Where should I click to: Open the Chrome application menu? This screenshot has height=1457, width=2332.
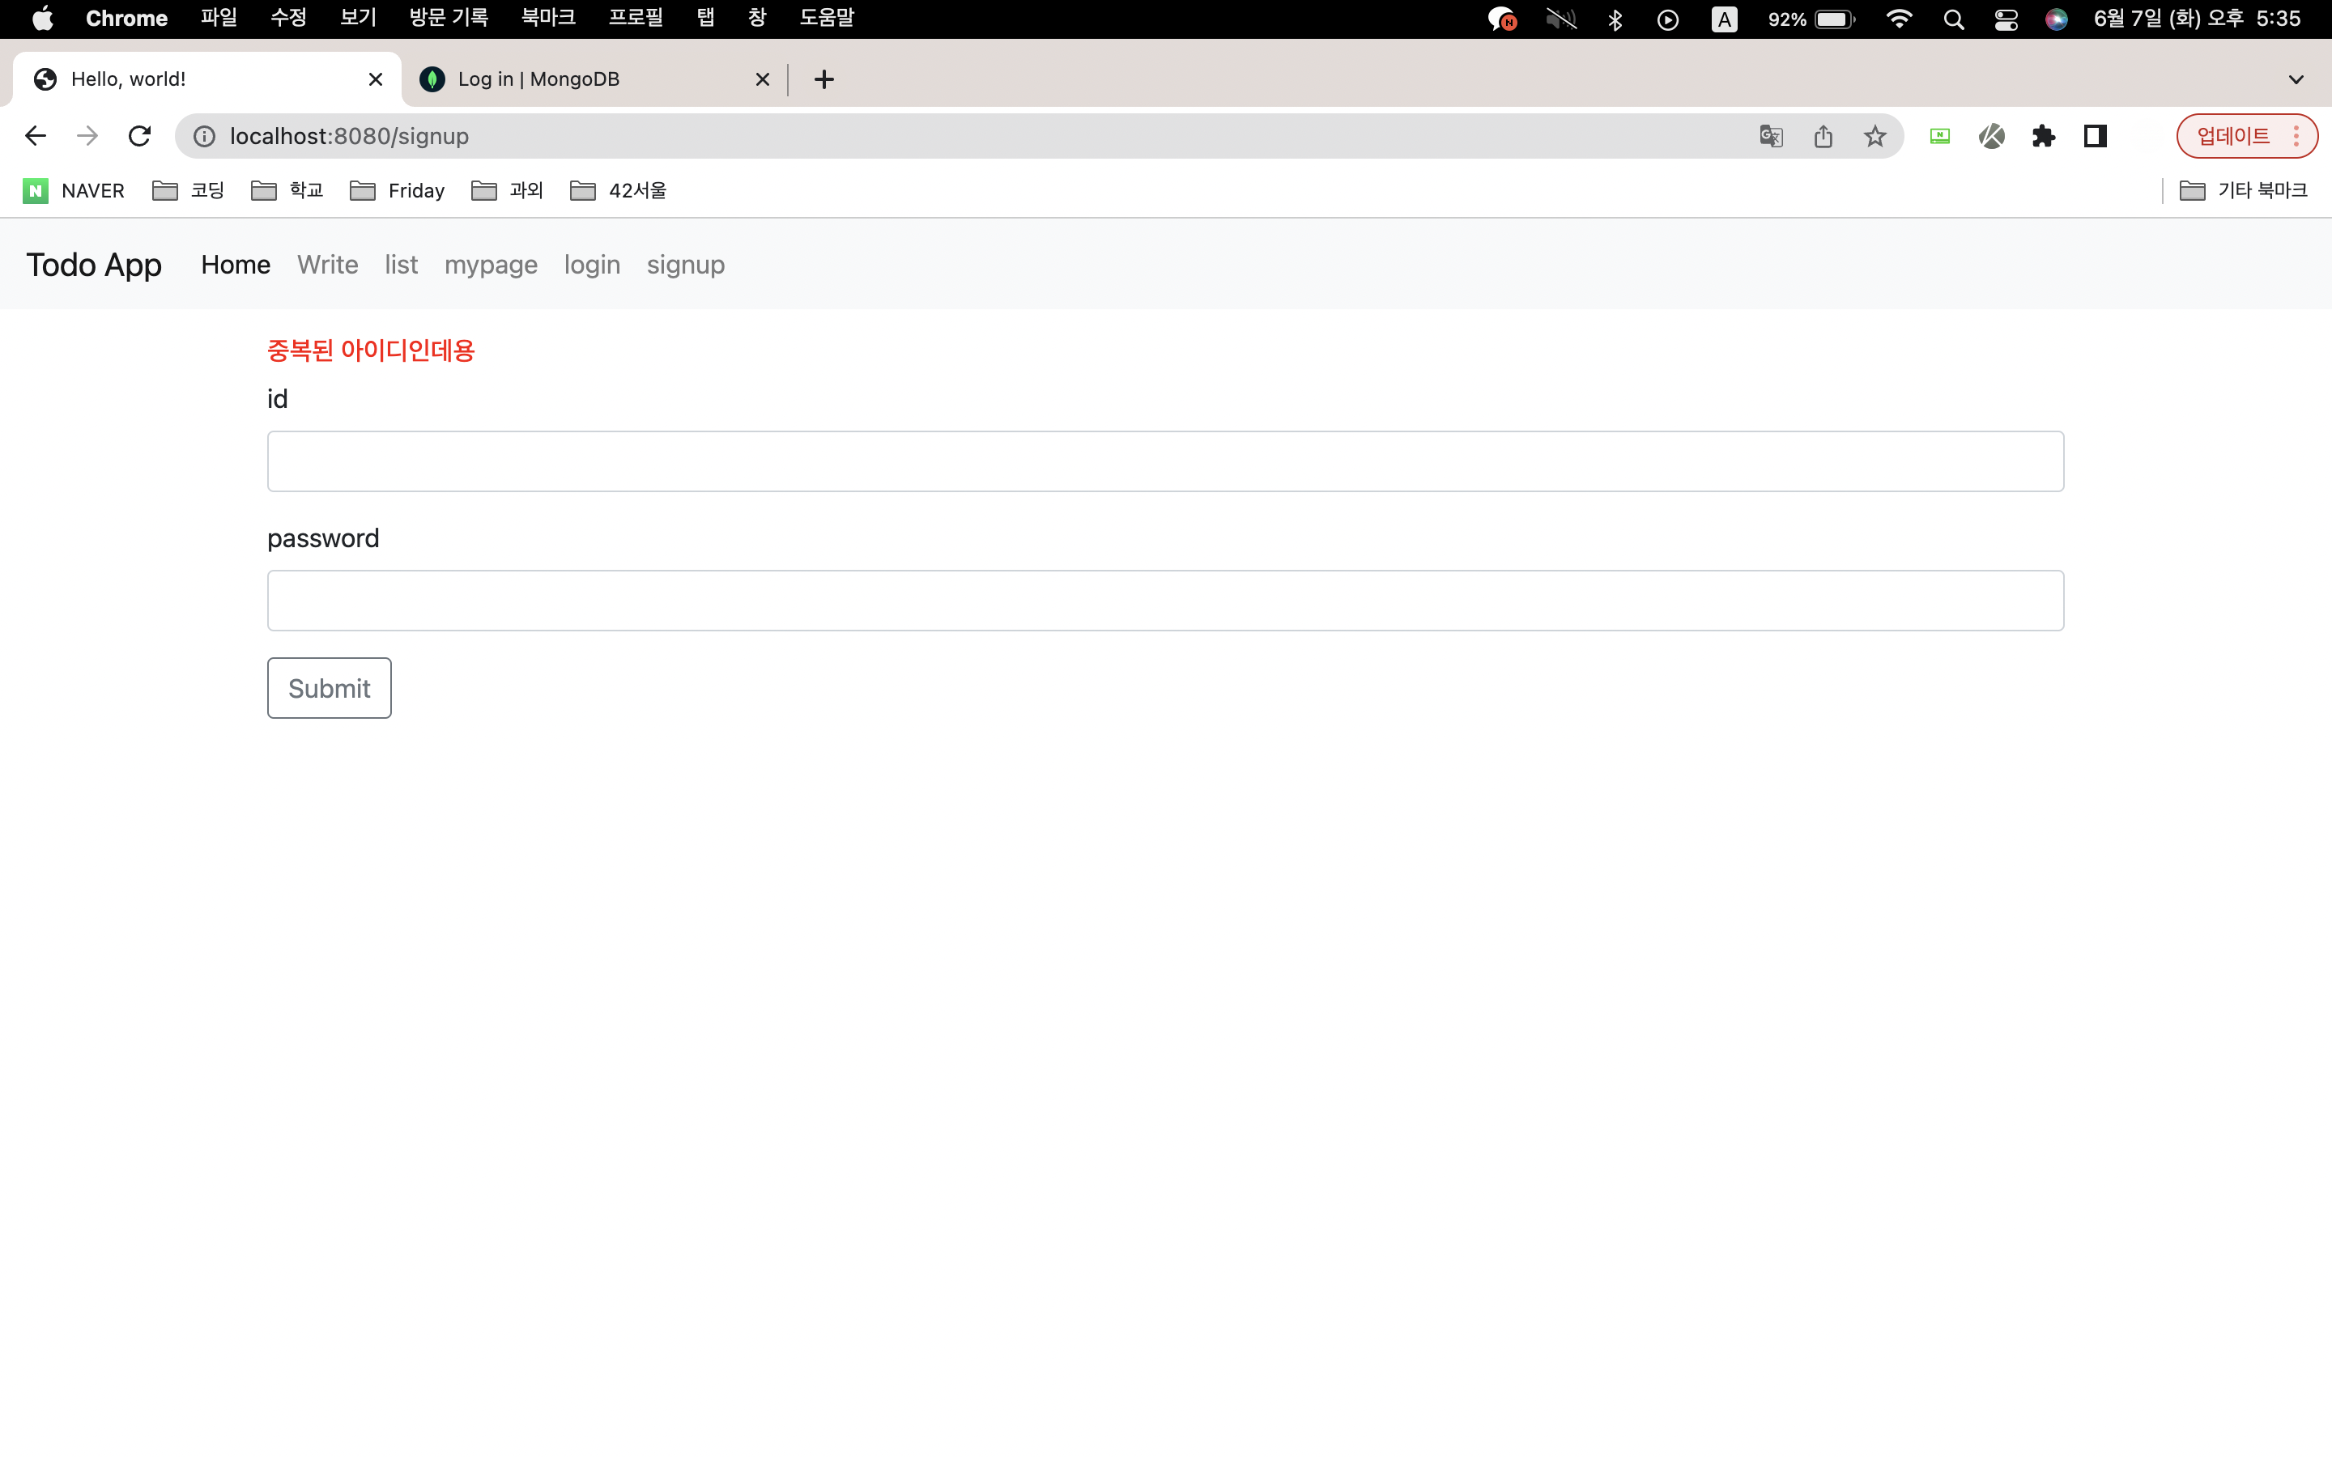click(126, 19)
